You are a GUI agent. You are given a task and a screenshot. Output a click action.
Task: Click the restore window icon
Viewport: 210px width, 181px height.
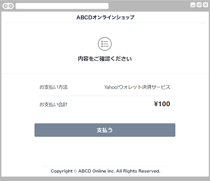[199, 5]
